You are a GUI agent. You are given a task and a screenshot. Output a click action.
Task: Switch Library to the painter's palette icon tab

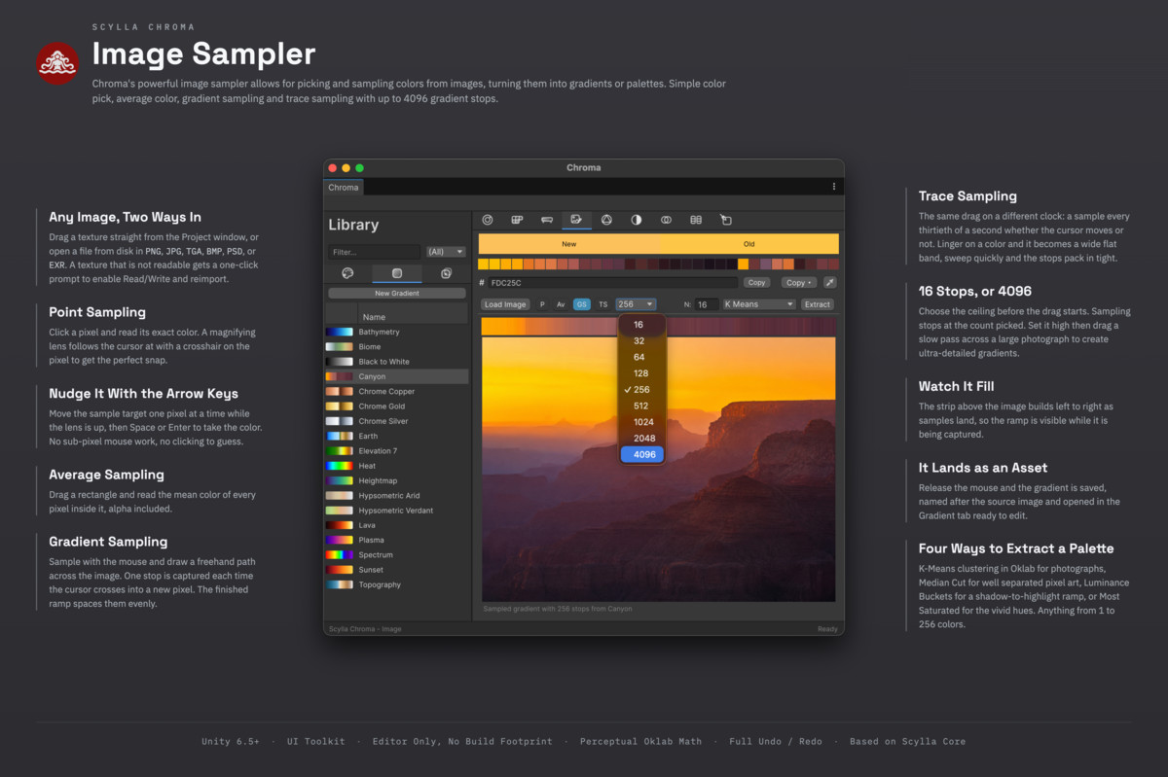point(347,273)
